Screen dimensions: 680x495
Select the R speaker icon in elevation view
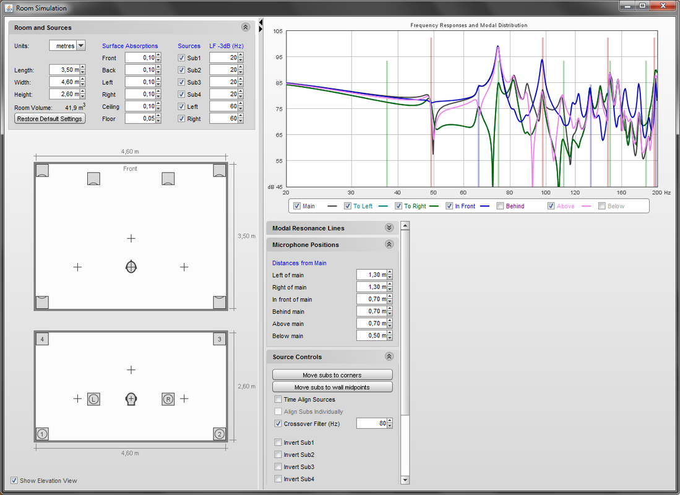(168, 398)
